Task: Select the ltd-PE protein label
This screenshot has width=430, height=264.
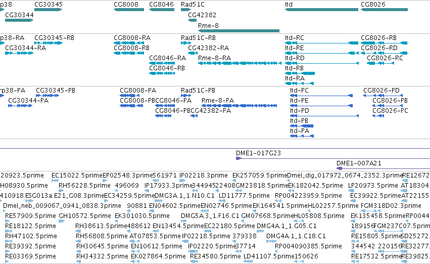Action: (299, 101)
